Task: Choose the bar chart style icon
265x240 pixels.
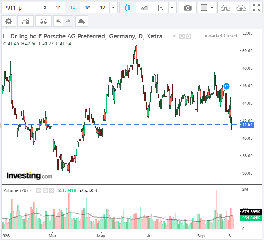Action: point(160,8)
